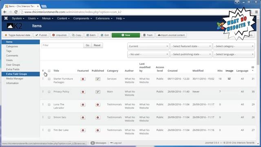Preview image icon for Starter Furniture Packages
Image resolution: width=261 pixels, height=147 pixels.
tap(229, 78)
